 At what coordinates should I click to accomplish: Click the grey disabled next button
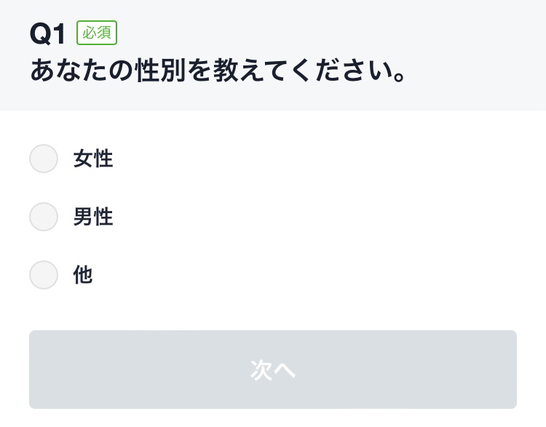tap(273, 370)
